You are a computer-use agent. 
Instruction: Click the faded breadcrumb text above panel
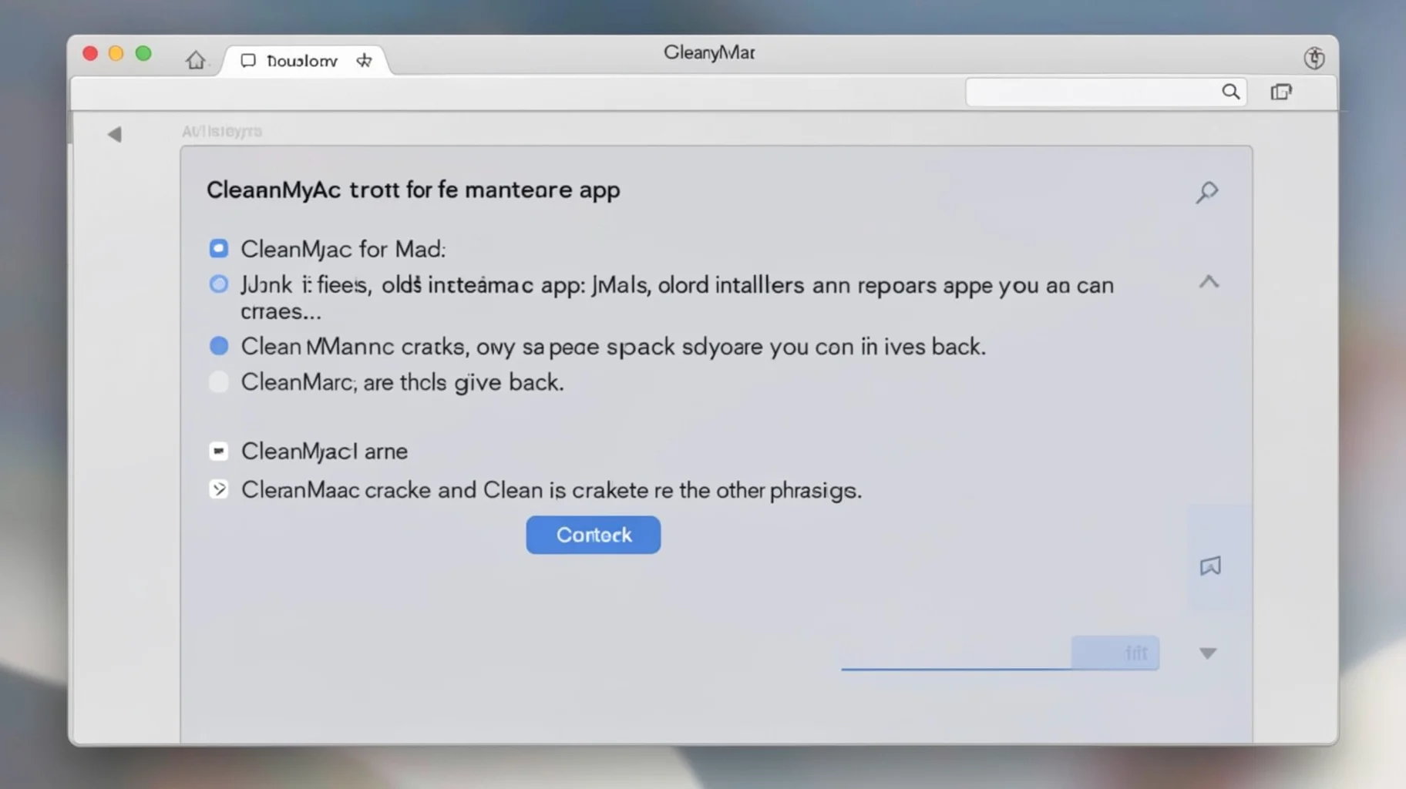click(222, 132)
